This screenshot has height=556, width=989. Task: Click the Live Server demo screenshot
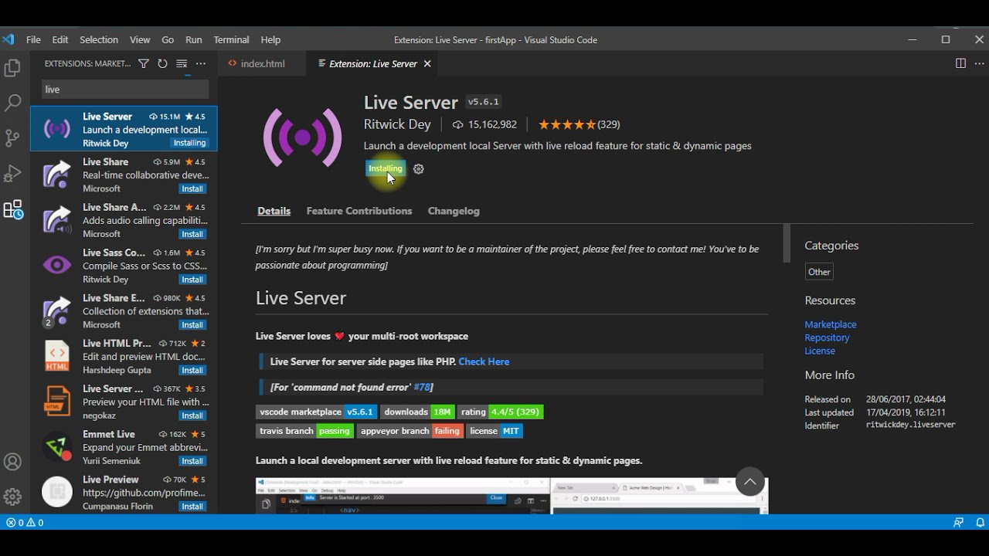coord(511,495)
